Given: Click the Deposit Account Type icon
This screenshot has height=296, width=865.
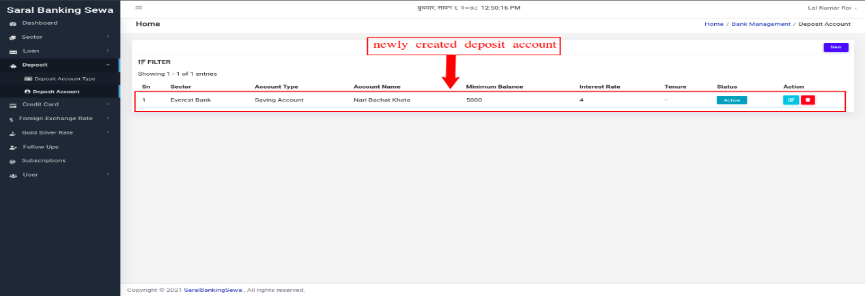Looking at the screenshot, I should click(28, 79).
